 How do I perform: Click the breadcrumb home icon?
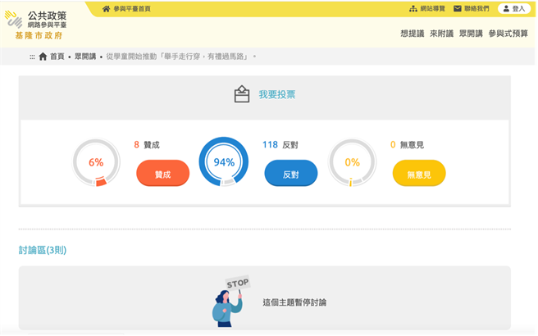tap(43, 57)
